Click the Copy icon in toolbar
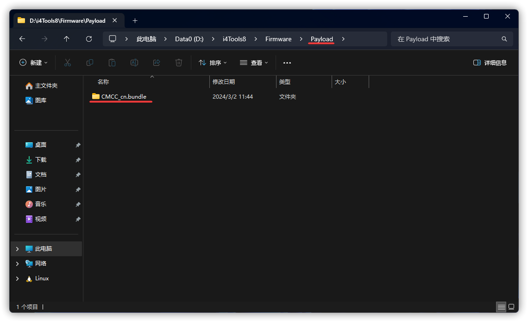528x322 pixels. (x=90, y=63)
